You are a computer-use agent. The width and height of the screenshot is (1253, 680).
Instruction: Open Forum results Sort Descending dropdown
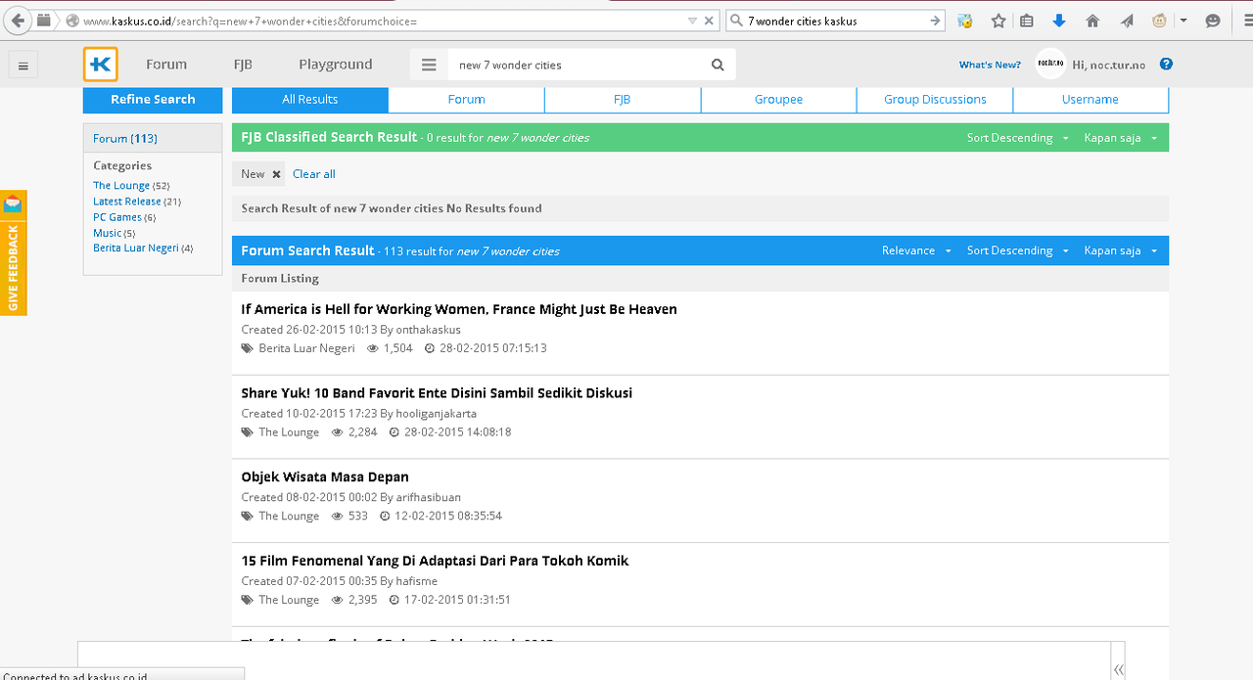point(1018,250)
